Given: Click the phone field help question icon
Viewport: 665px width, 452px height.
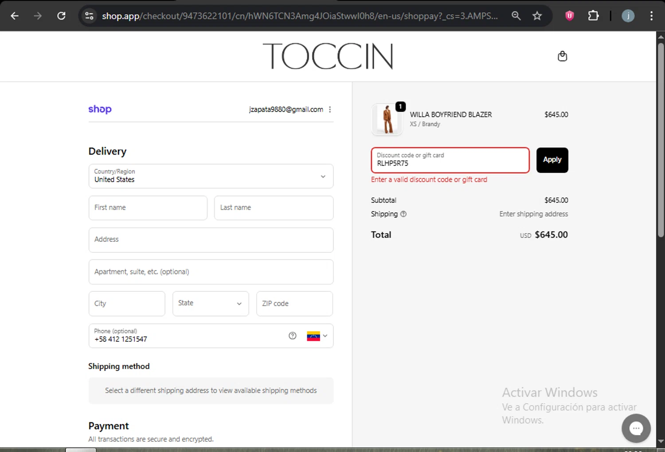Looking at the screenshot, I should pyautogui.click(x=292, y=336).
